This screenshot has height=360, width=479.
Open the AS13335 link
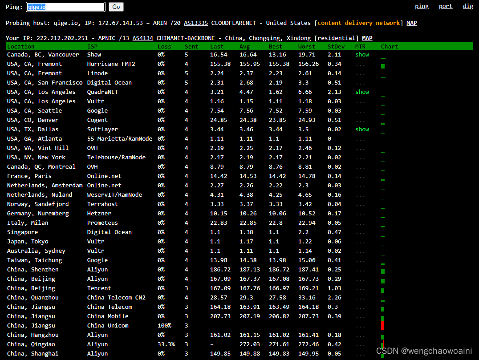pos(196,23)
